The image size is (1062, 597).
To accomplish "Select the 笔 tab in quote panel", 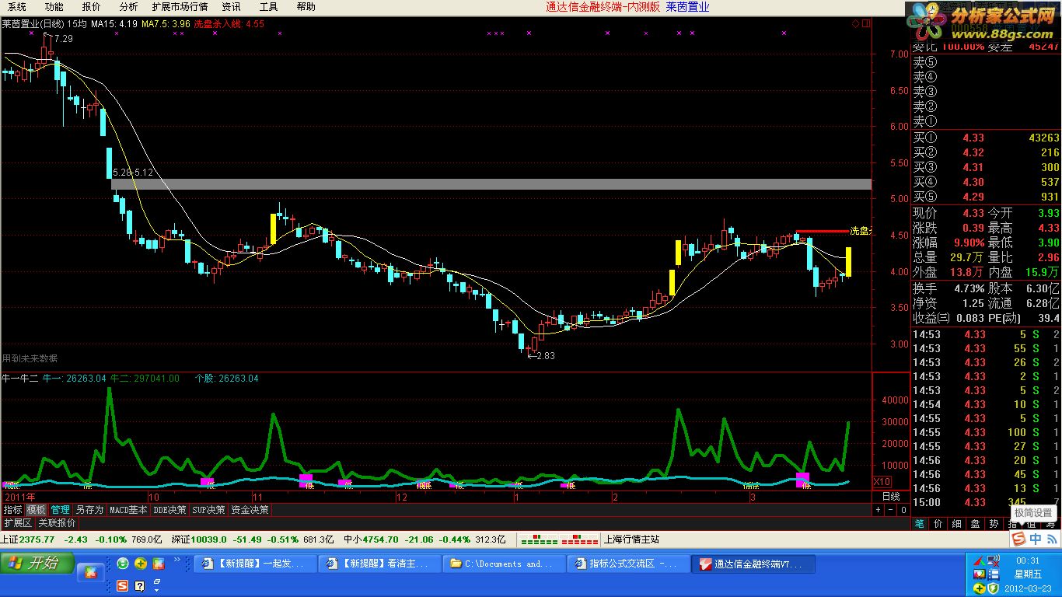I will [x=919, y=524].
